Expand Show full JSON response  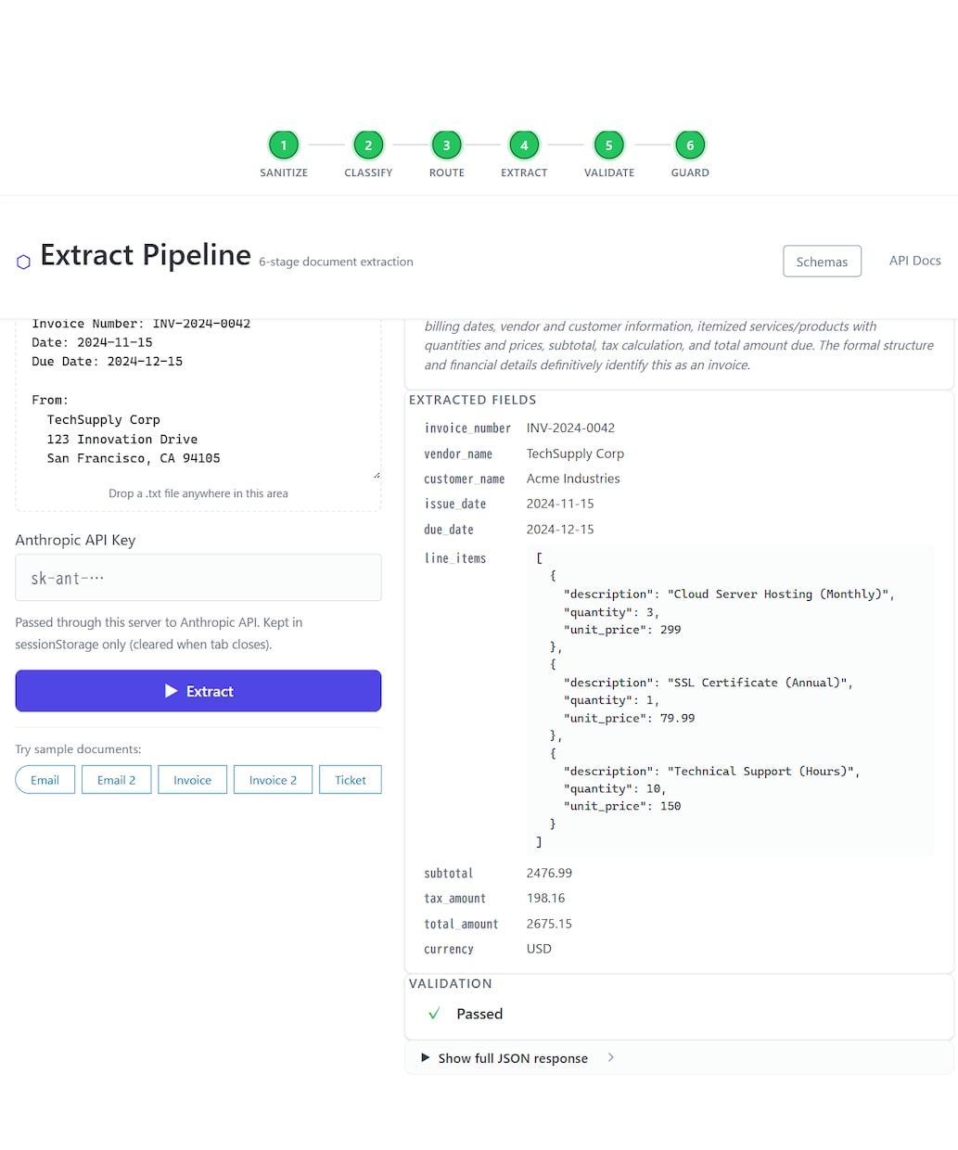coord(505,1058)
